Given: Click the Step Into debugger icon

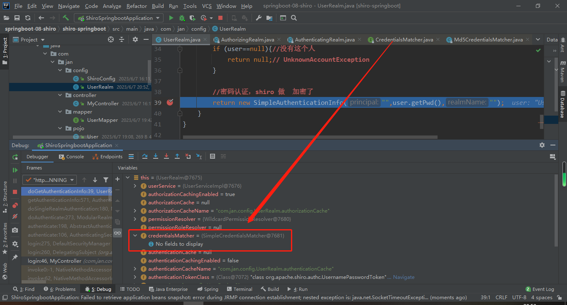Looking at the screenshot, I should click(x=156, y=156).
